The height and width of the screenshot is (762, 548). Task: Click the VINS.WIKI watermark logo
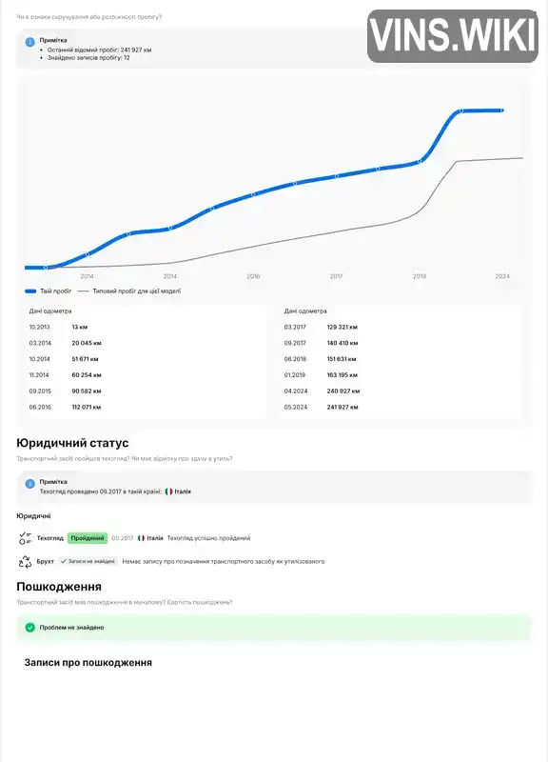point(452,36)
